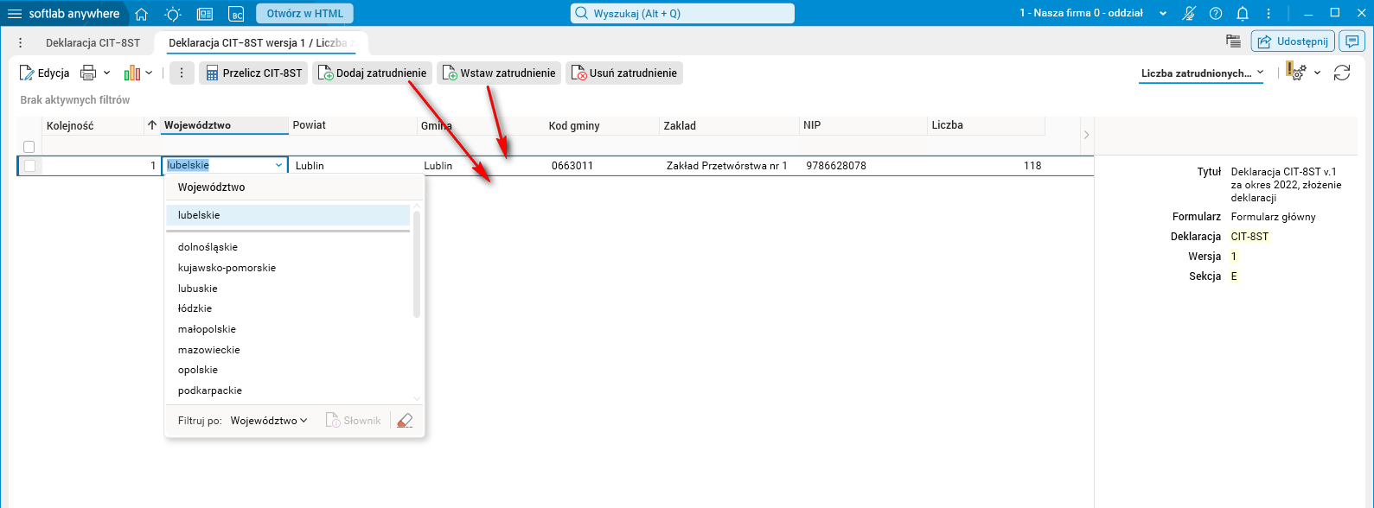The width and height of the screenshot is (1374, 508).
Task: Sort by the arrow on the Kolejność column
Action: click(152, 125)
